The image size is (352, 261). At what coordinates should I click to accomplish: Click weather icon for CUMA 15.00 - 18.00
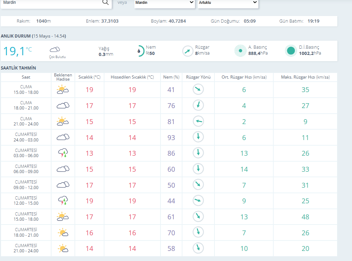click(x=63, y=90)
